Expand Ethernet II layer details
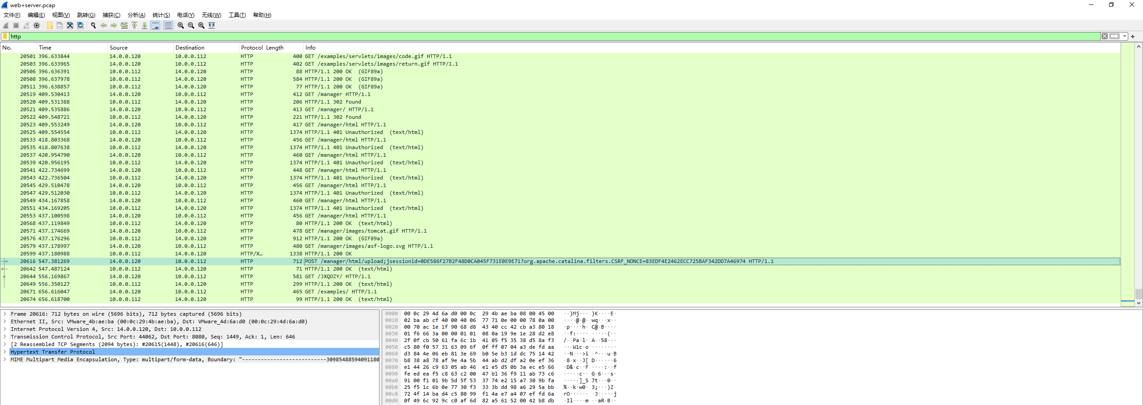1143x405 pixels. (x=5, y=321)
